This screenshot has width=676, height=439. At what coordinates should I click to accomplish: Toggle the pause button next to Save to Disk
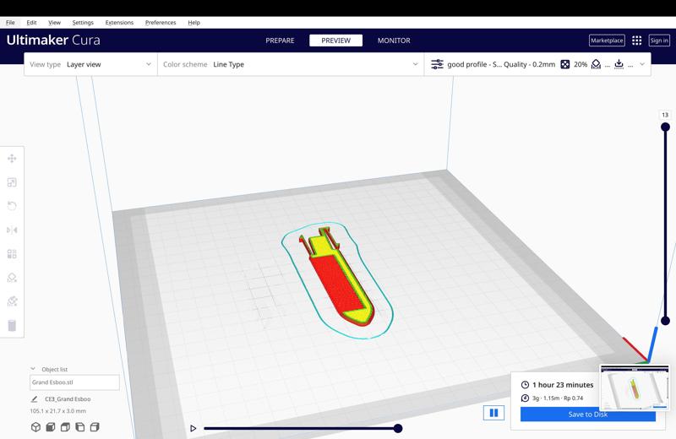[493, 413]
